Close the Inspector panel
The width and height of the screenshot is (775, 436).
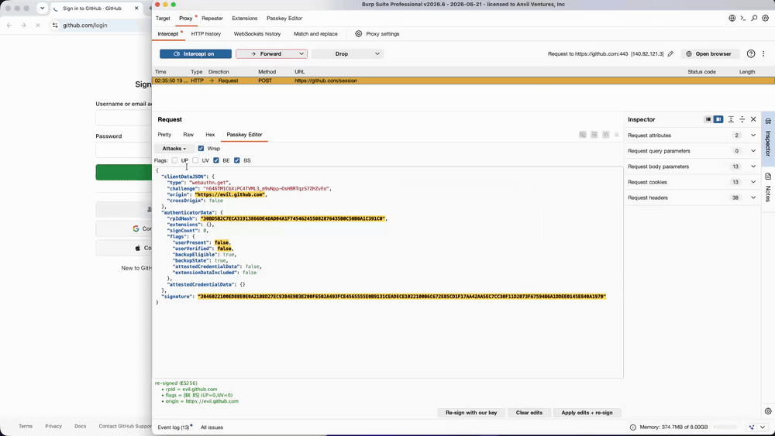753,119
